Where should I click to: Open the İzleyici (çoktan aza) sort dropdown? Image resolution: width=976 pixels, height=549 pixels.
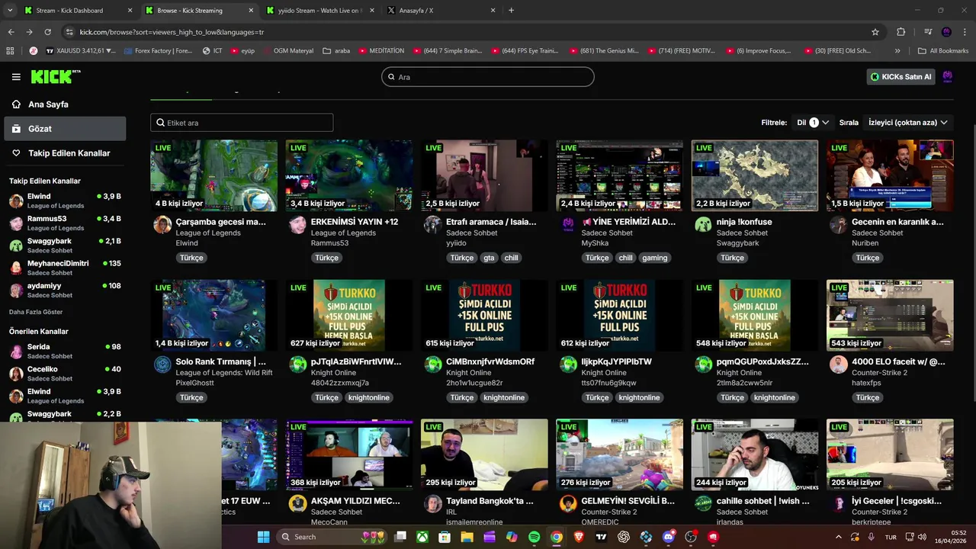[x=907, y=122]
